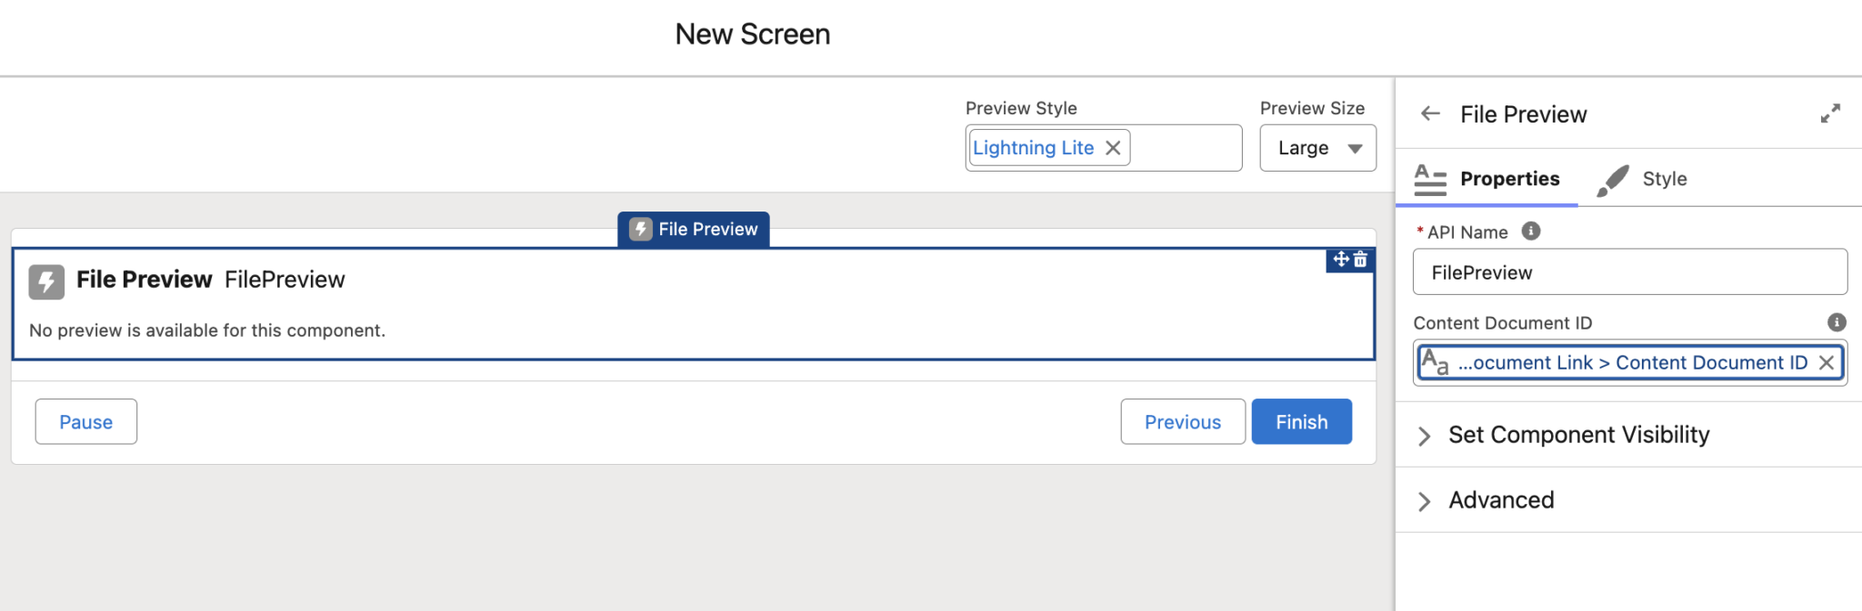Click the API Name info icon
This screenshot has width=1862, height=611.
[1531, 232]
